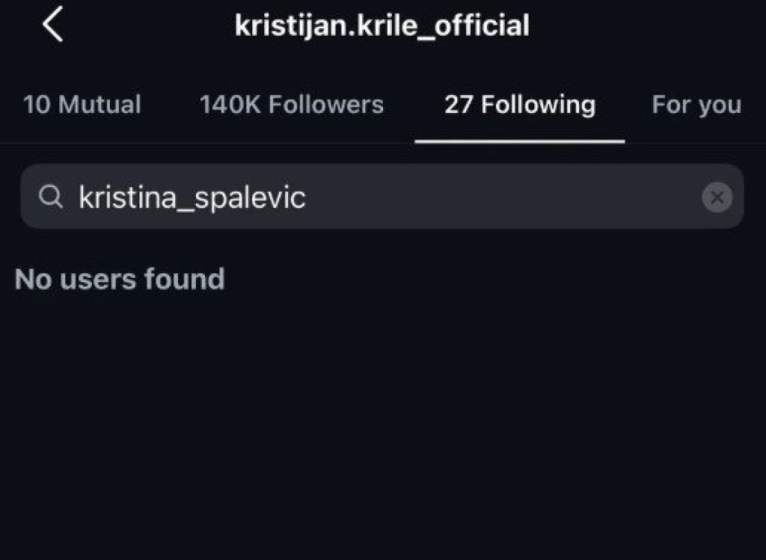Screen dimensions: 766x560
Task: Remove the kristina_spalevic query via clear button
Action: 717,198
